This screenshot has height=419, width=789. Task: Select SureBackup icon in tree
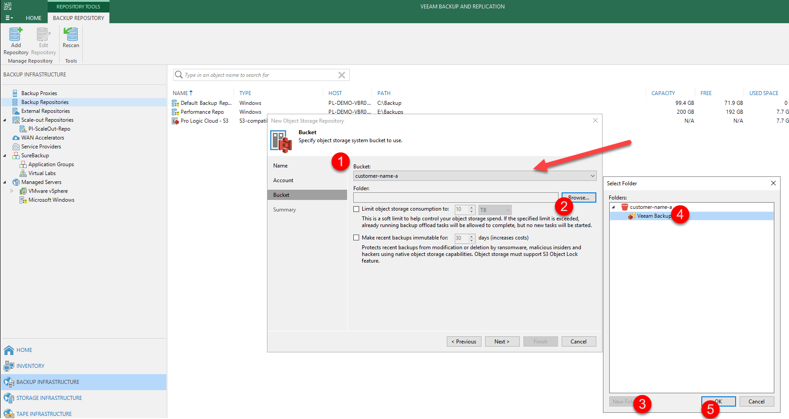(16, 156)
